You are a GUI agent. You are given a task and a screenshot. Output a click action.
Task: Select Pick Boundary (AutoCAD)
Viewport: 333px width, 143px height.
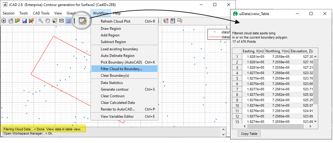(125, 62)
